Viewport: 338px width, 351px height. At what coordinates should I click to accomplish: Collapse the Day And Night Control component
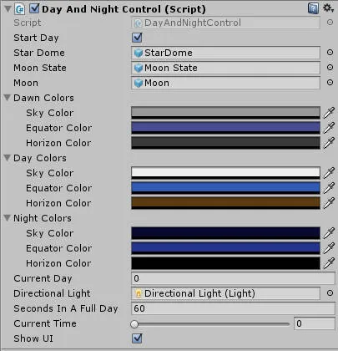click(8, 9)
